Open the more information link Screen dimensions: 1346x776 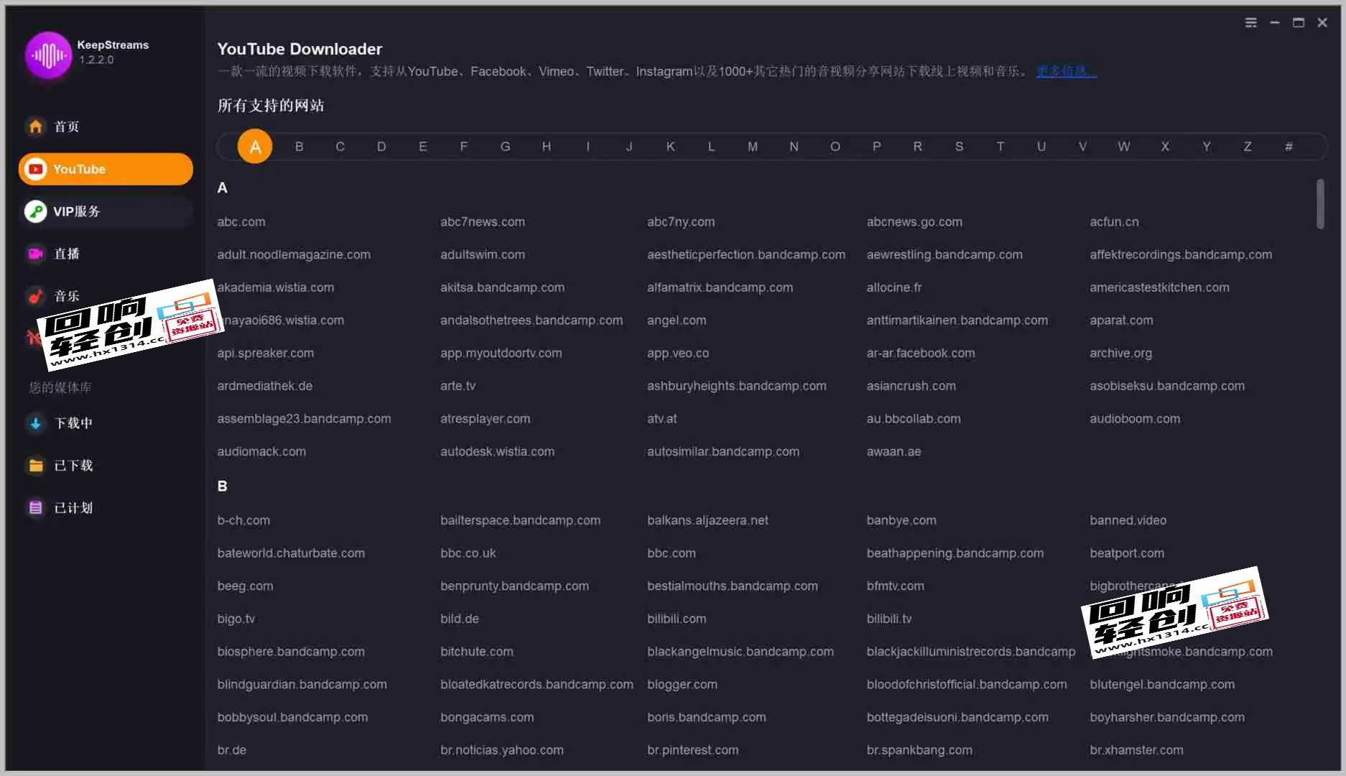point(1066,71)
